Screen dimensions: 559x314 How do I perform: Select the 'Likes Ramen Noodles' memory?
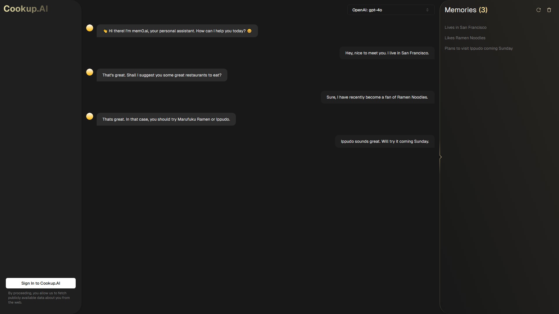click(465, 38)
